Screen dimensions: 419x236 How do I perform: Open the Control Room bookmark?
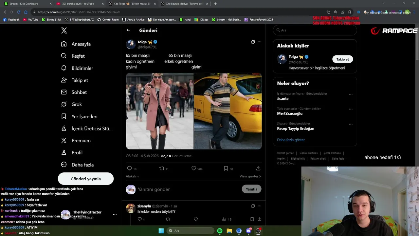click(x=108, y=20)
